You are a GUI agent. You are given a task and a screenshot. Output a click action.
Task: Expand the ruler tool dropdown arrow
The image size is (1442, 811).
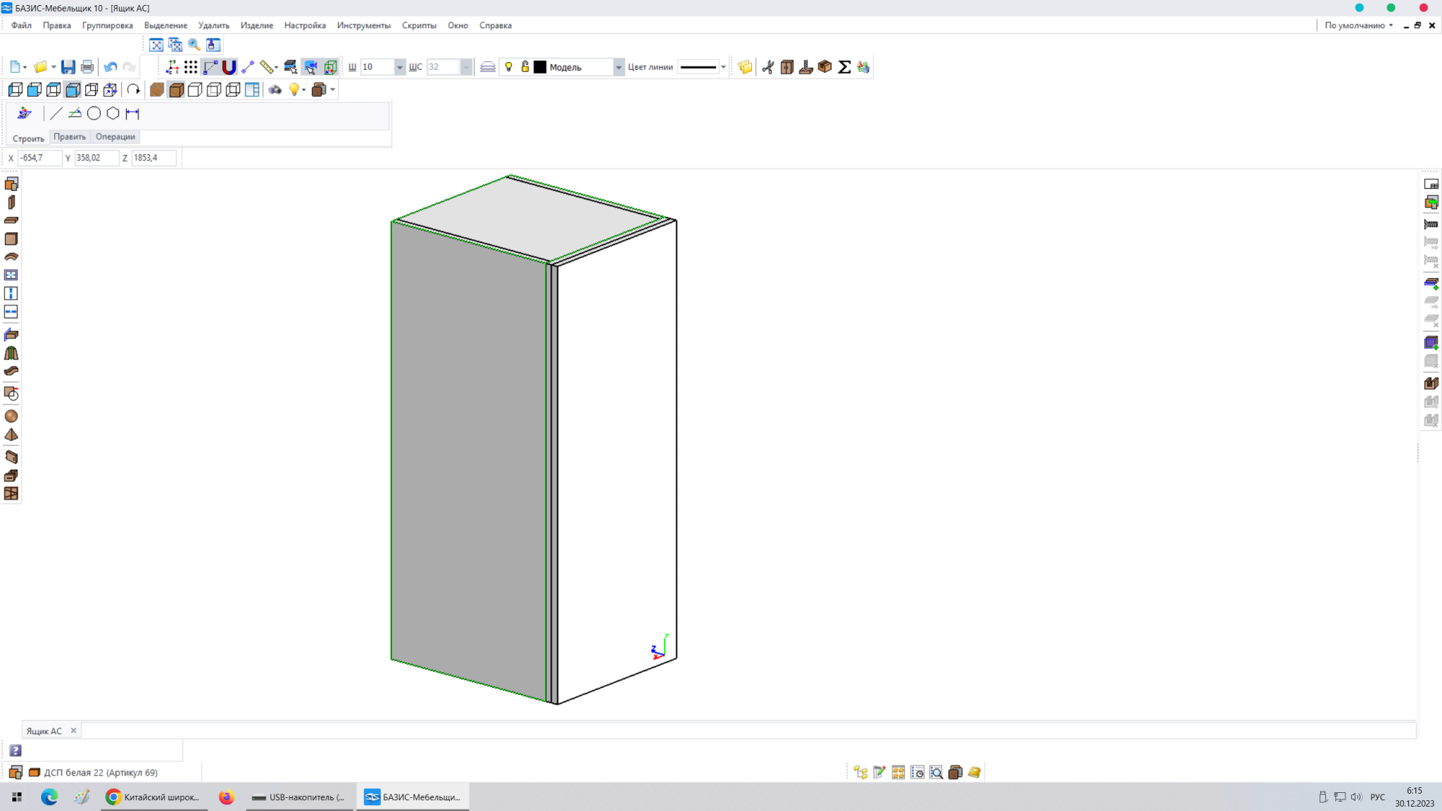click(277, 67)
